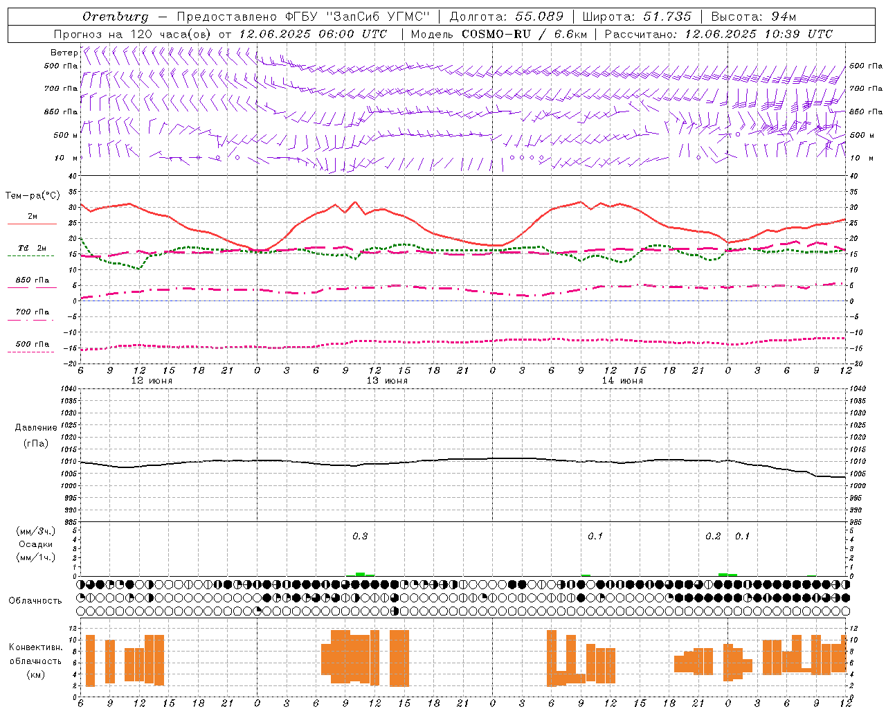Viewport: 886px width, 709px height.
Task: Click the green precipitation bar under 0.3
Action: pos(361,574)
